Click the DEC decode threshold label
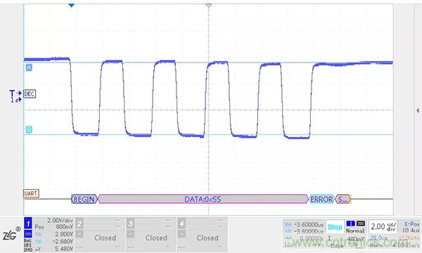422x253 pixels. [30, 94]
